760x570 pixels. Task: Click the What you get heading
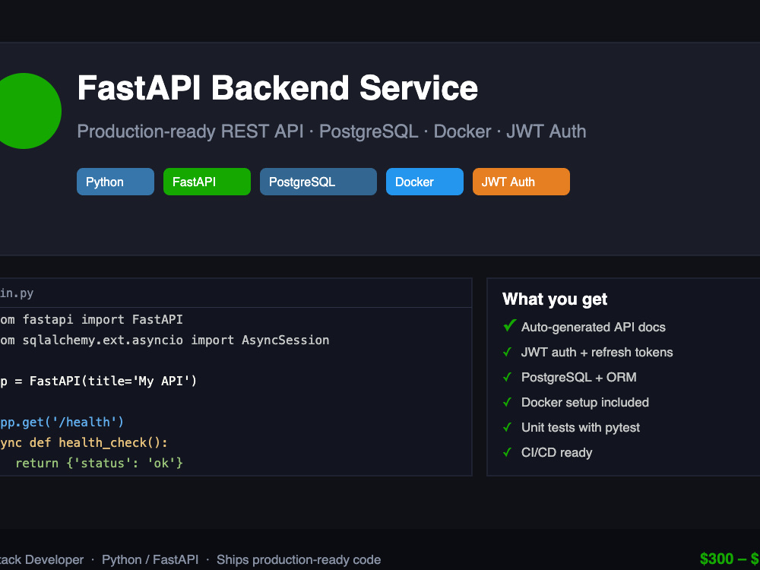pos(555,299)
